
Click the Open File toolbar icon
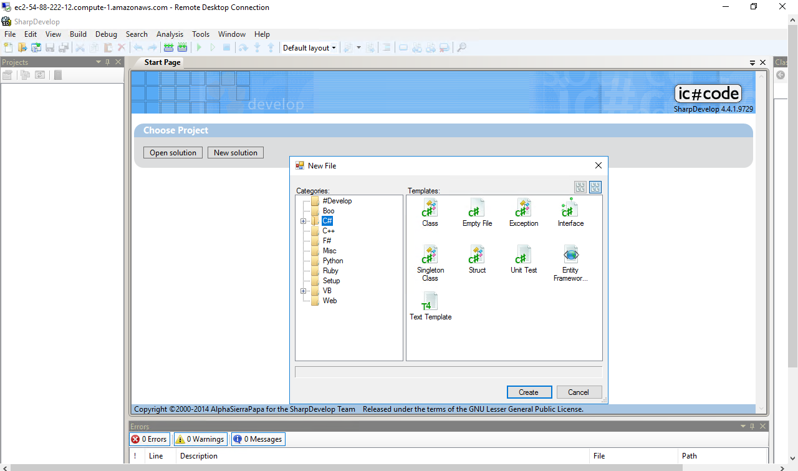[22, 47]
